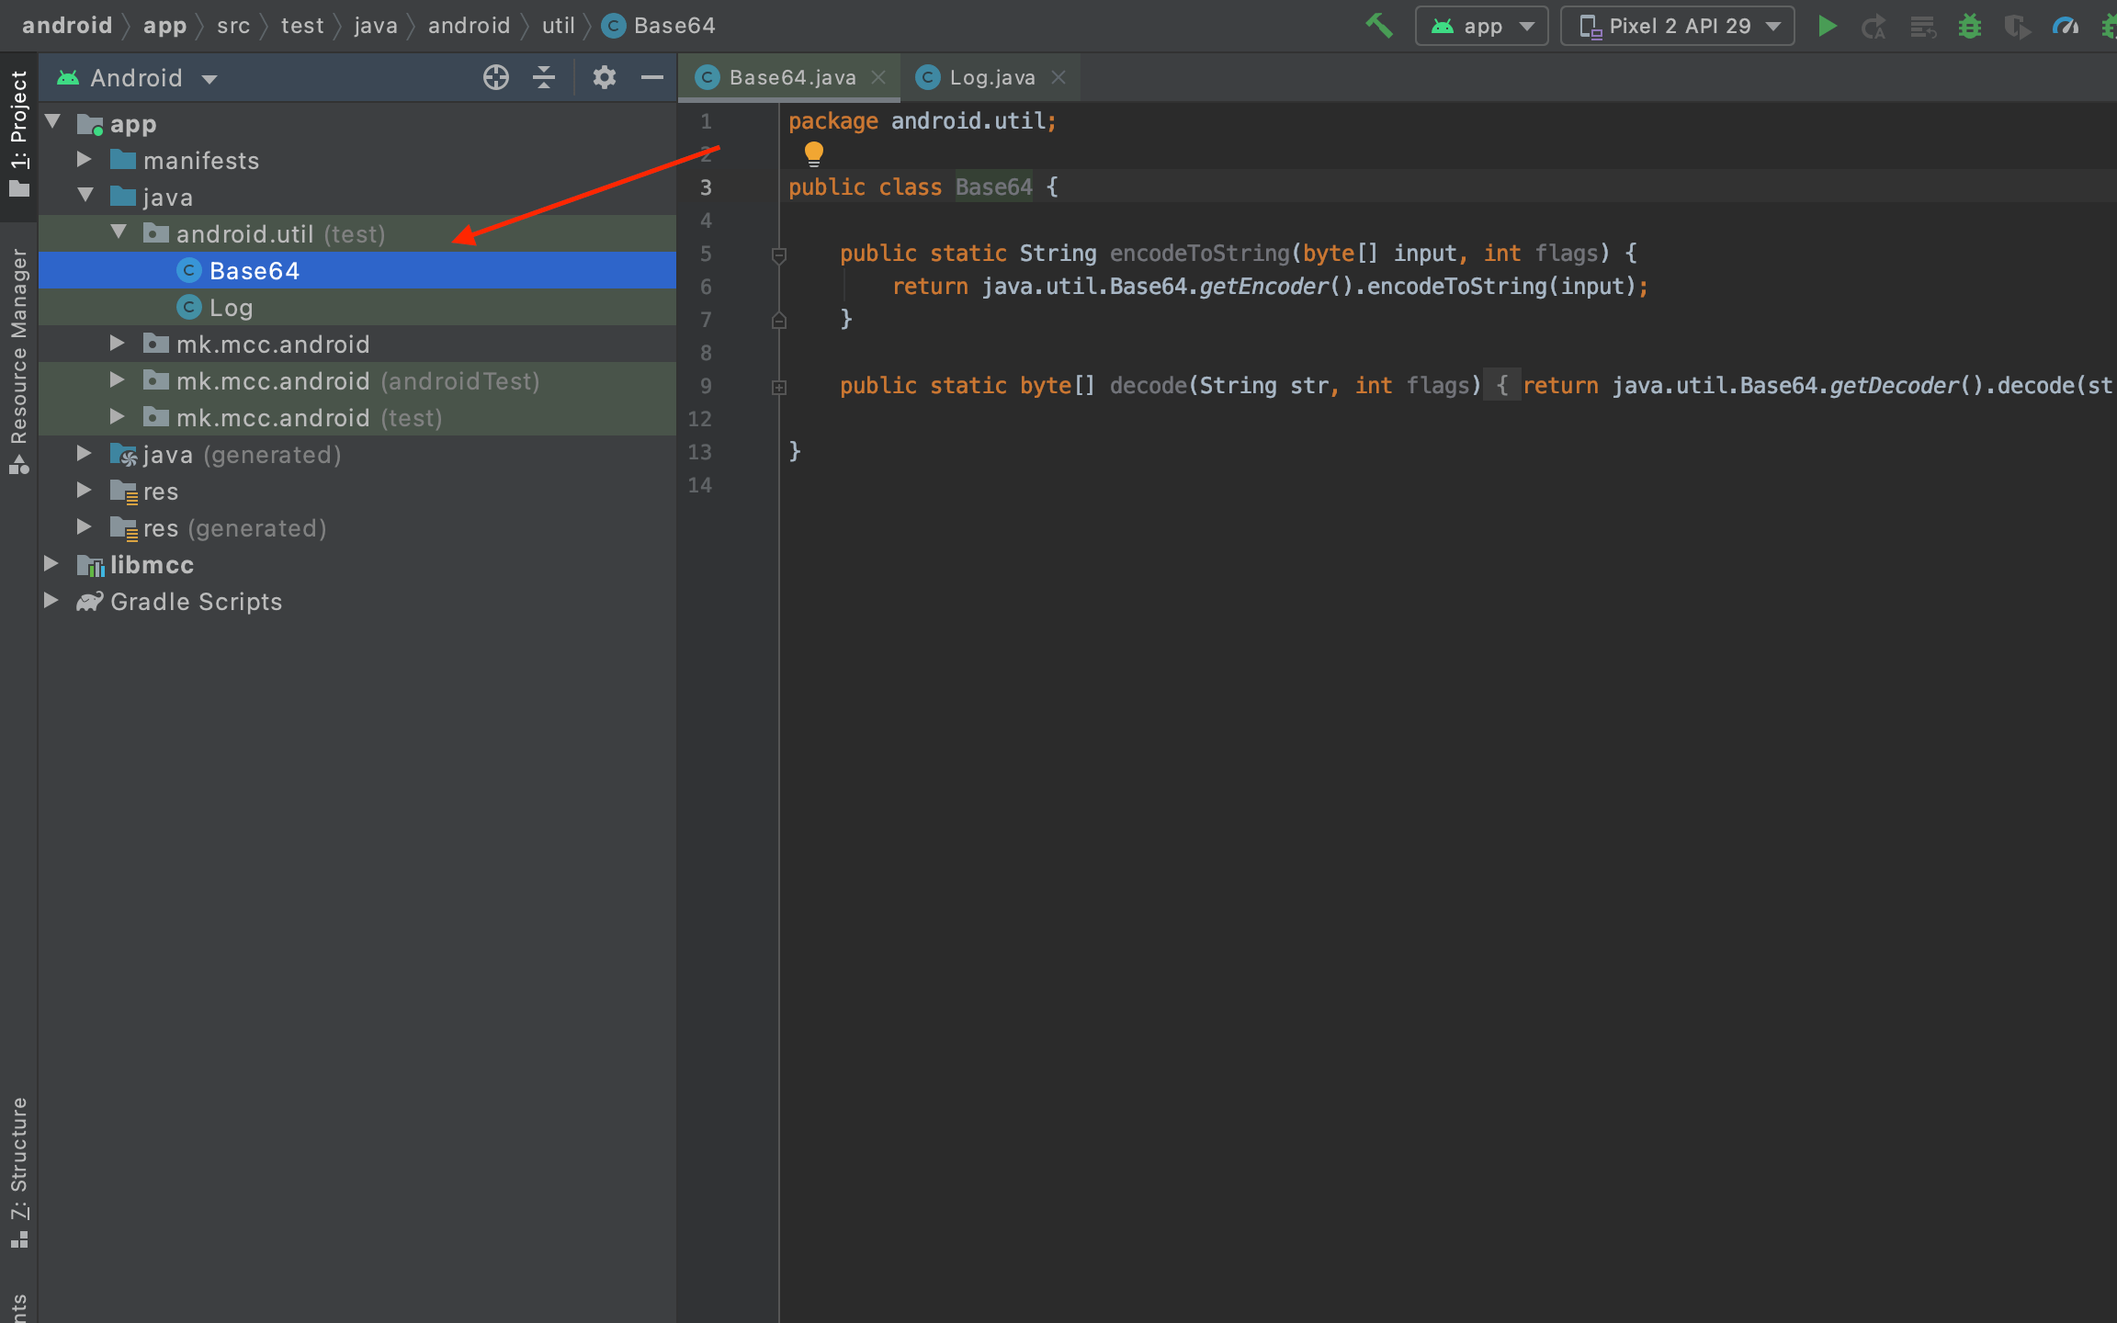2117x1323 pixels.
Task: Click the intention lightbulb on line 2
Action: pos(814,153)
